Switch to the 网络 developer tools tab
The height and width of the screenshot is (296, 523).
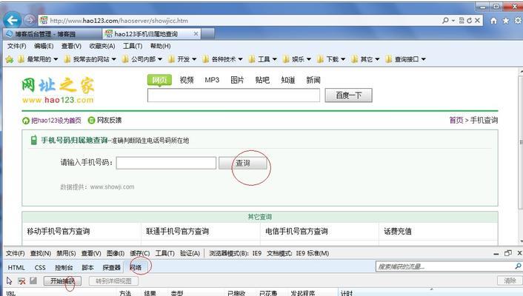pyautogui.click(x=136, y=267)
